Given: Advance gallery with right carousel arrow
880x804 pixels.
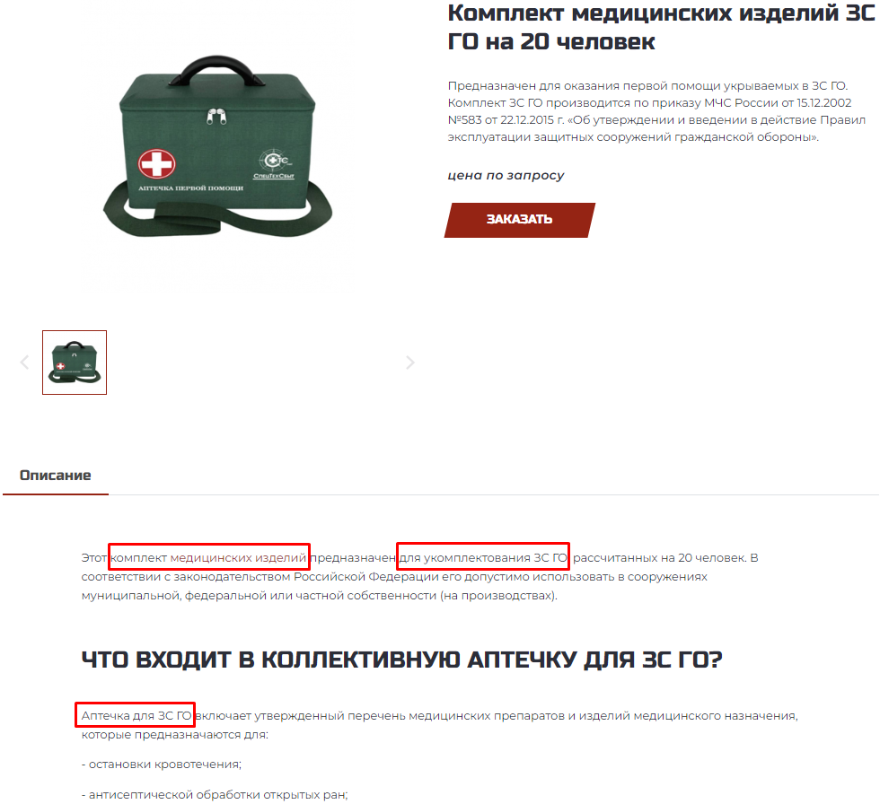Looking at the screenshot, I should point(410,363).
